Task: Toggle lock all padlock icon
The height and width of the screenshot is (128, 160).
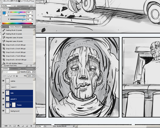Action: coord(17,76)
